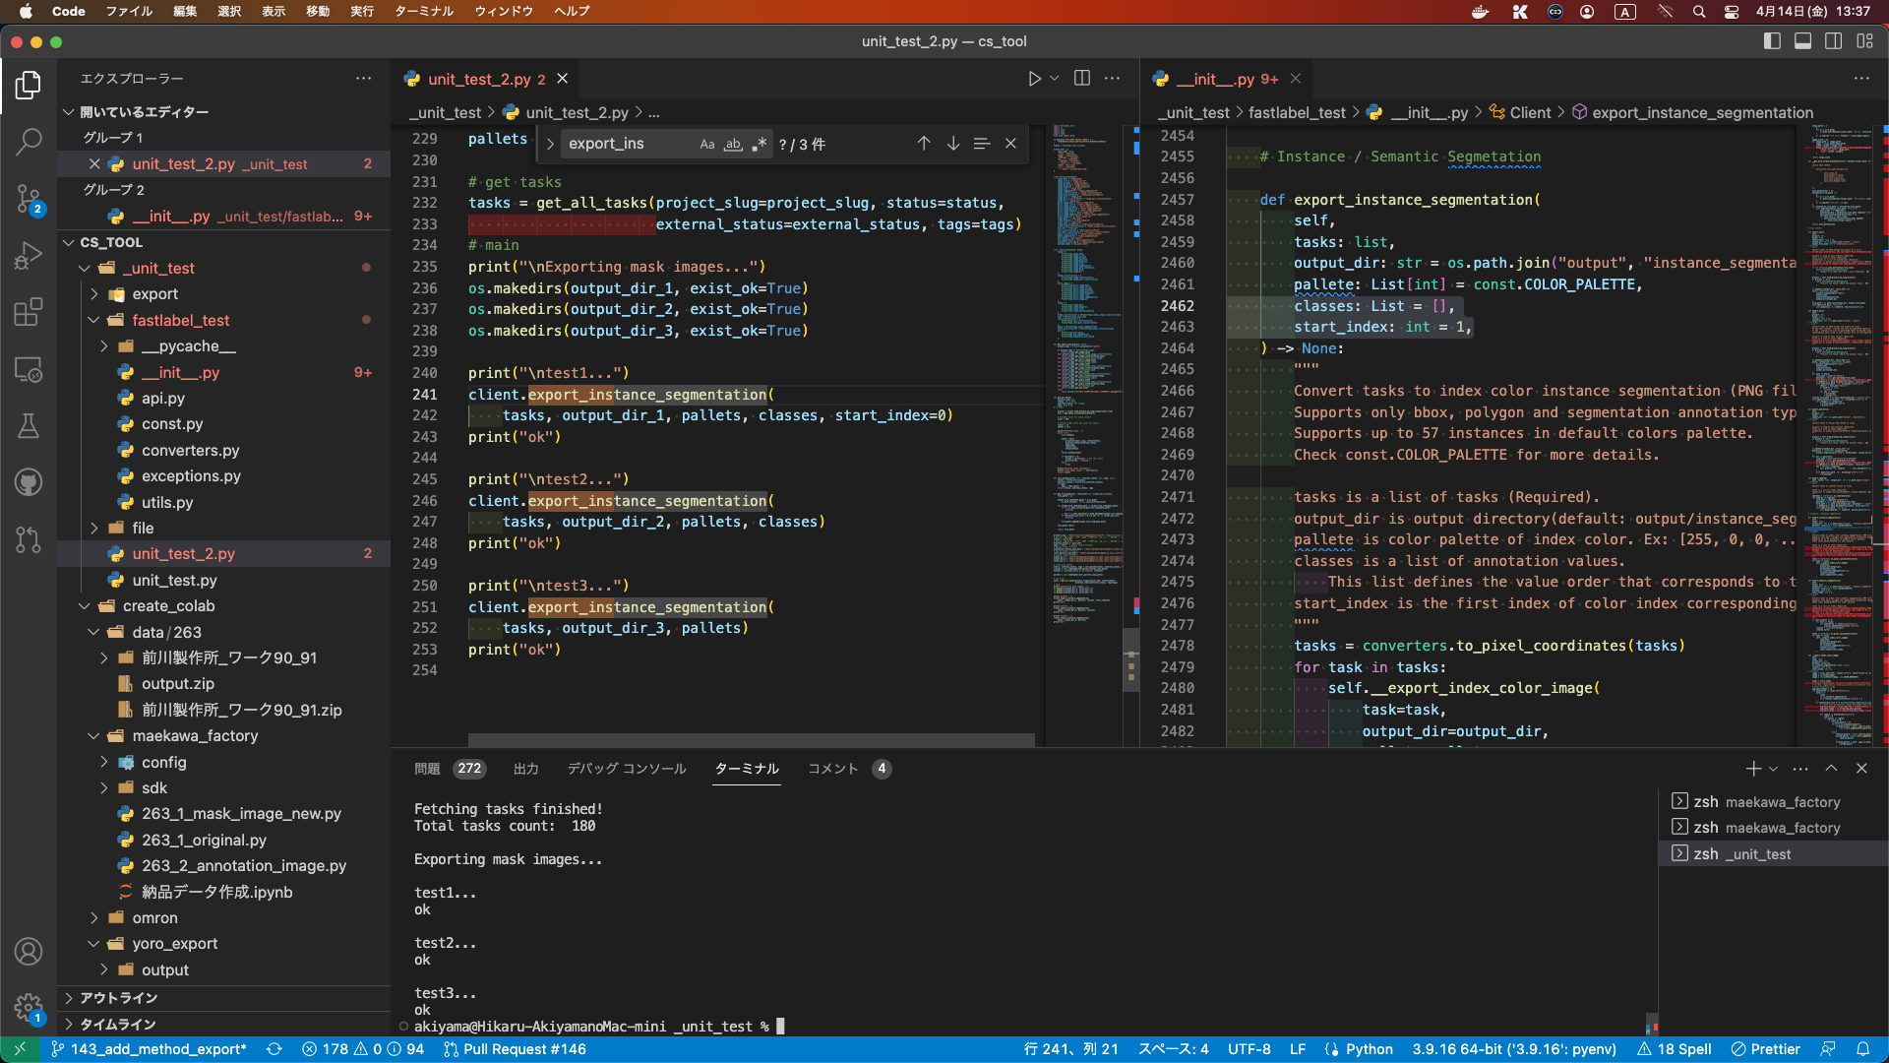This screenshot has width=1889, height=1063.
Task: Click Pull Request #146 in status bar
Action: click(x=515, y=1049)
